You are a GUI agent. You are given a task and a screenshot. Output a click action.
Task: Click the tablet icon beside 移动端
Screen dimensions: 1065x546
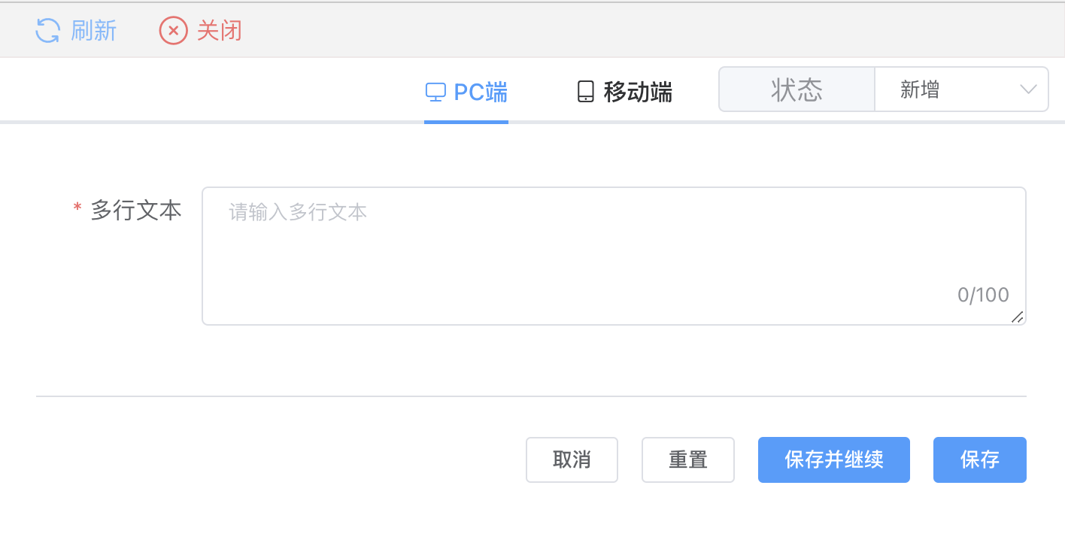tap(585, 92)
